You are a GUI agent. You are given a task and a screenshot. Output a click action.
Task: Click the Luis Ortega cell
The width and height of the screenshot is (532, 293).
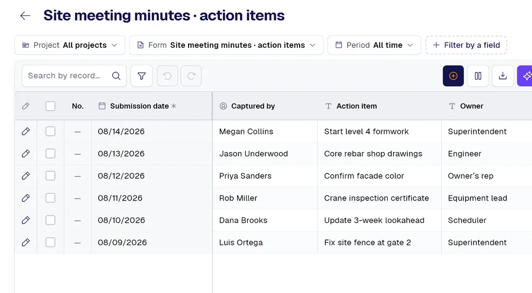(265, 242)
